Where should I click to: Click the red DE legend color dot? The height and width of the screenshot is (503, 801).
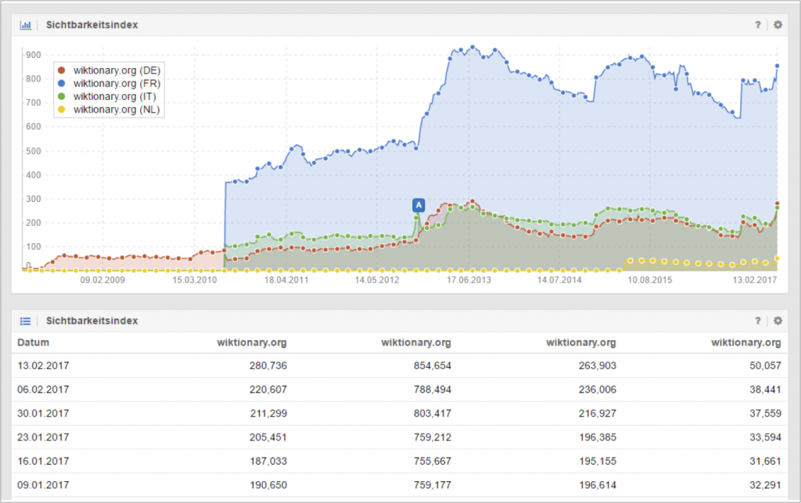tap(61, 70)
